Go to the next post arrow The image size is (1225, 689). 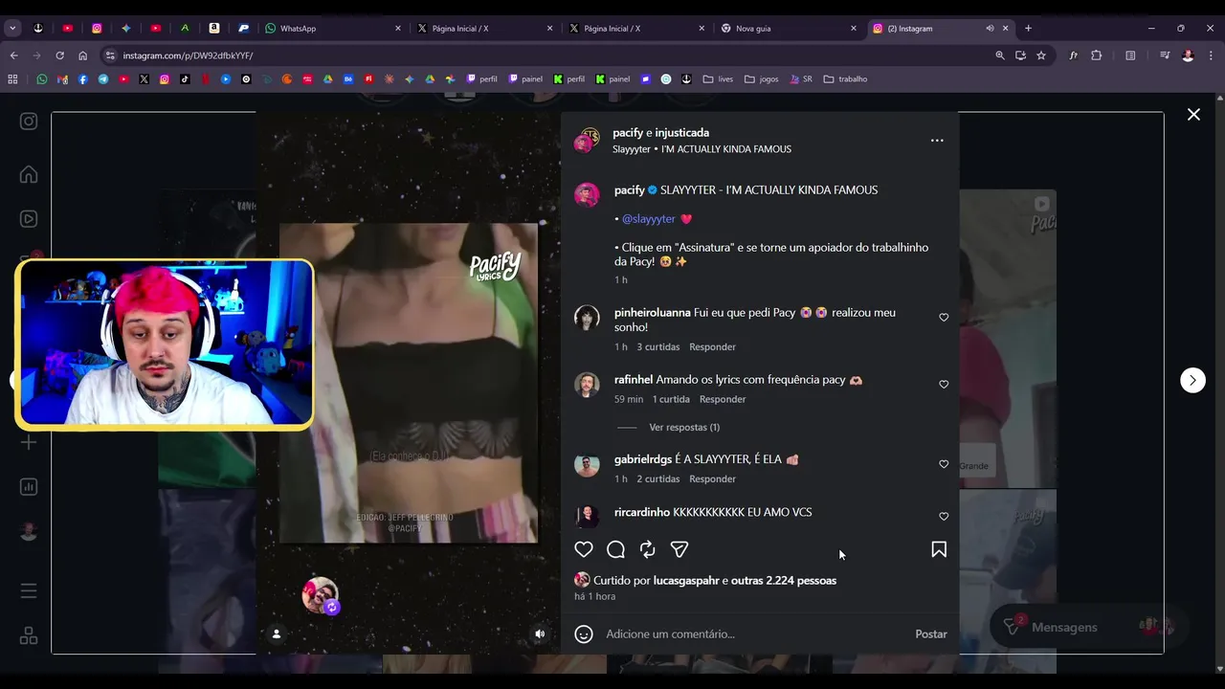point(1192,380)
